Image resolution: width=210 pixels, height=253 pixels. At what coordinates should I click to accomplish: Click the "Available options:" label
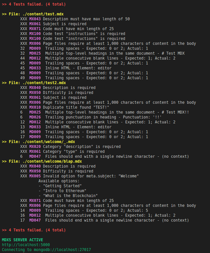pos(59,181)
